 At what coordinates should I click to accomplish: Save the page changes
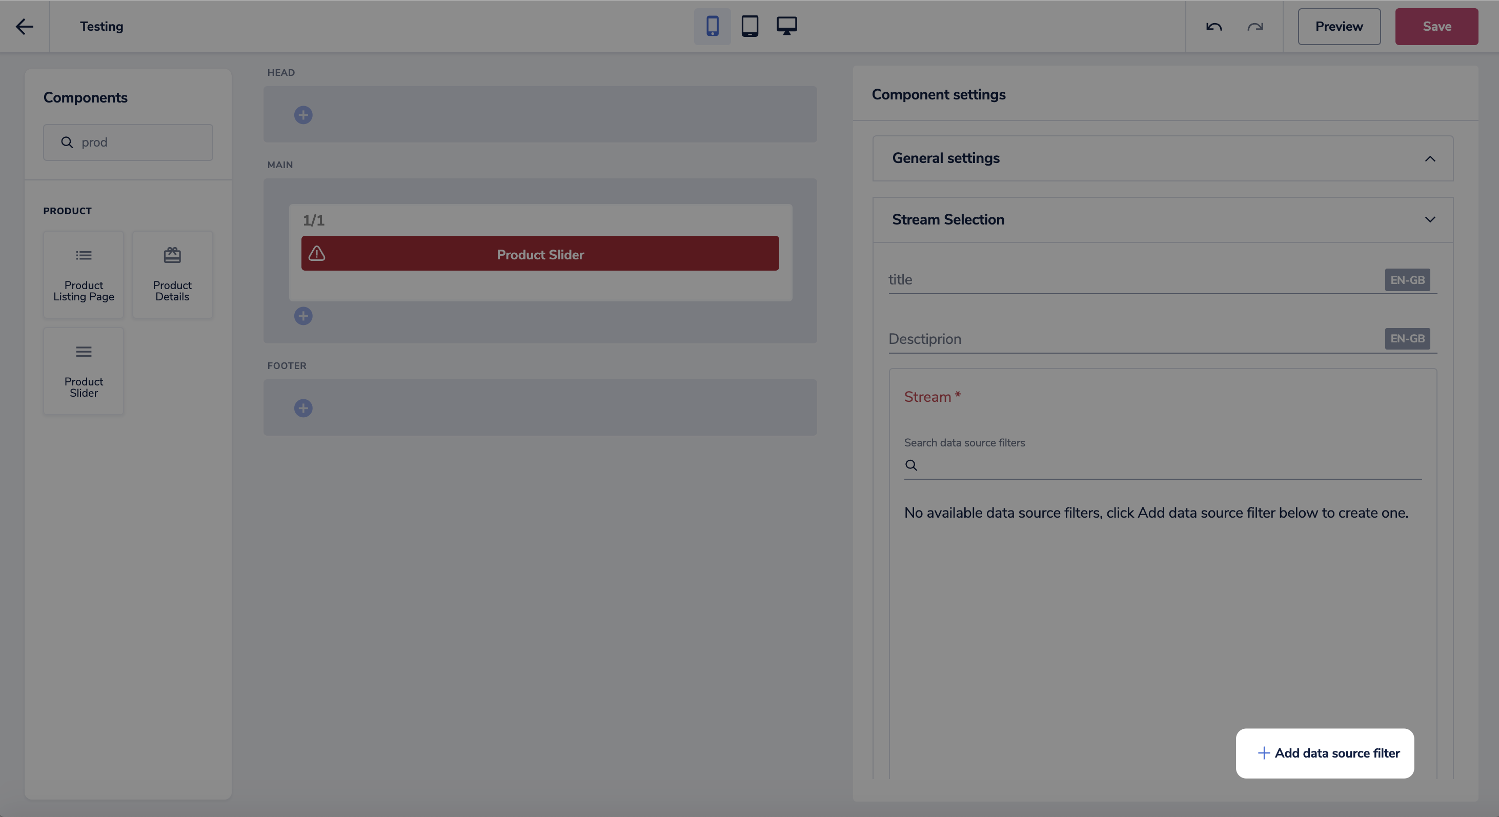(x=1436, y=27)
